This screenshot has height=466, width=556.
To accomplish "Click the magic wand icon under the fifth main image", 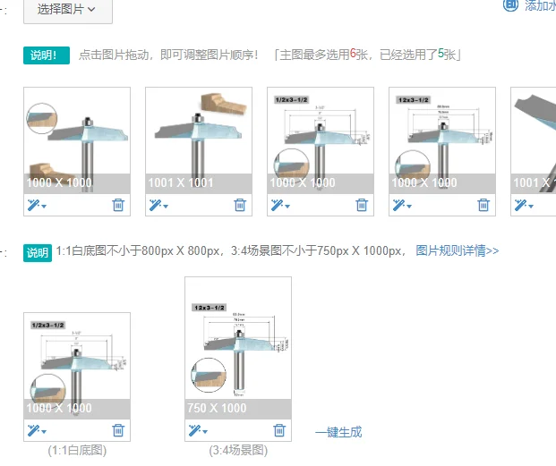I will coord(520,205).
